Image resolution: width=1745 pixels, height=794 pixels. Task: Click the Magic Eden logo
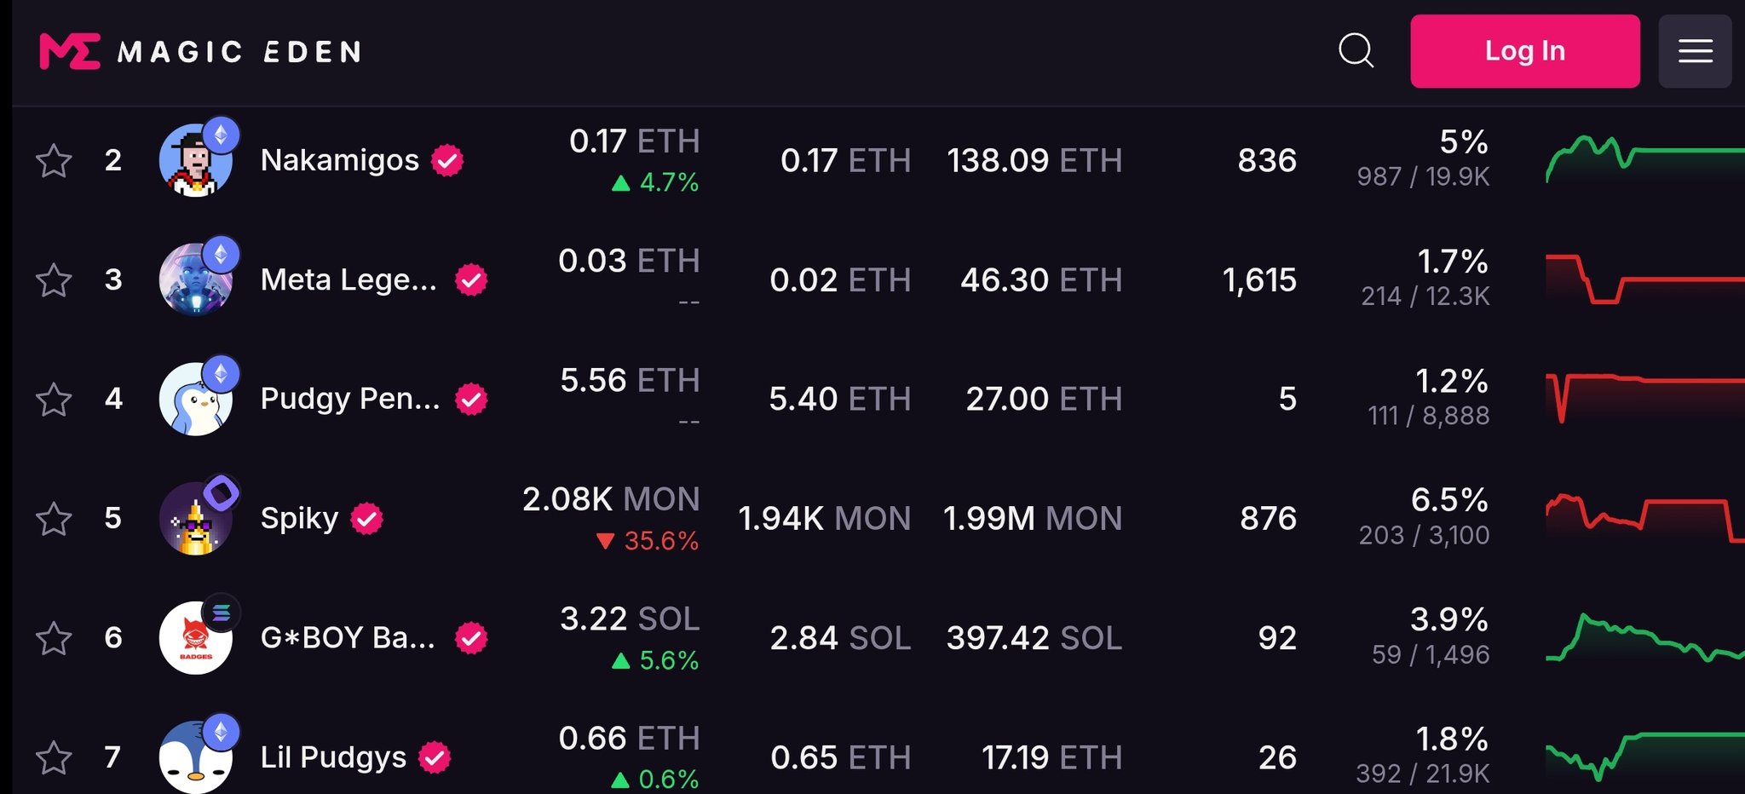[x=200, y=51]
